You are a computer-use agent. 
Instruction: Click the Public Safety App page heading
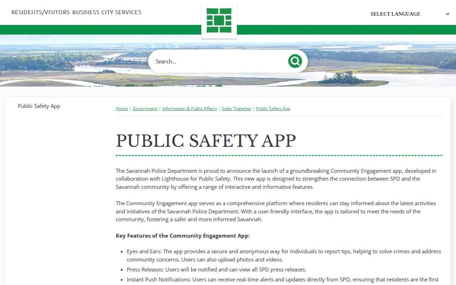(x=206, y=141)
